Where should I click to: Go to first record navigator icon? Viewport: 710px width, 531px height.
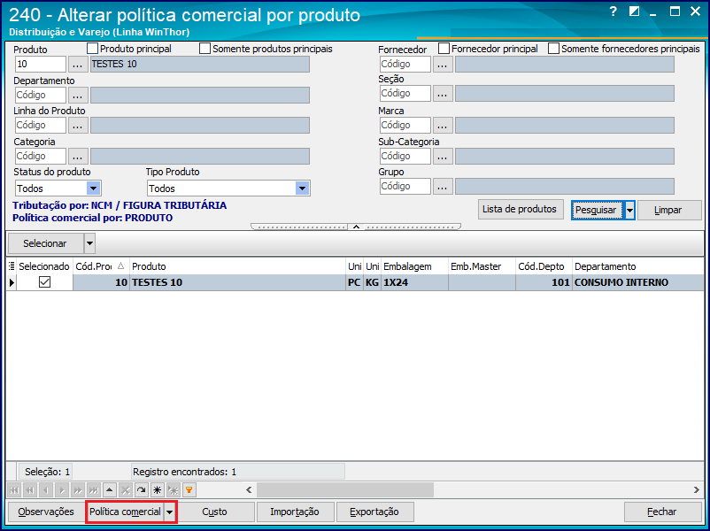tap(14, 489)
